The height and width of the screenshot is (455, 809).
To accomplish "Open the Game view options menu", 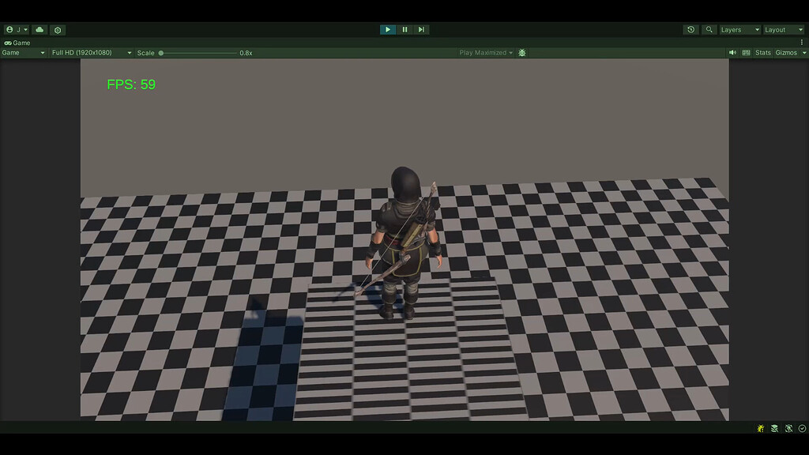I will point(803,42).
